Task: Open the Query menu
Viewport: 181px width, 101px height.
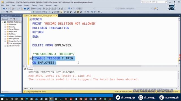Action: point(20,5)
